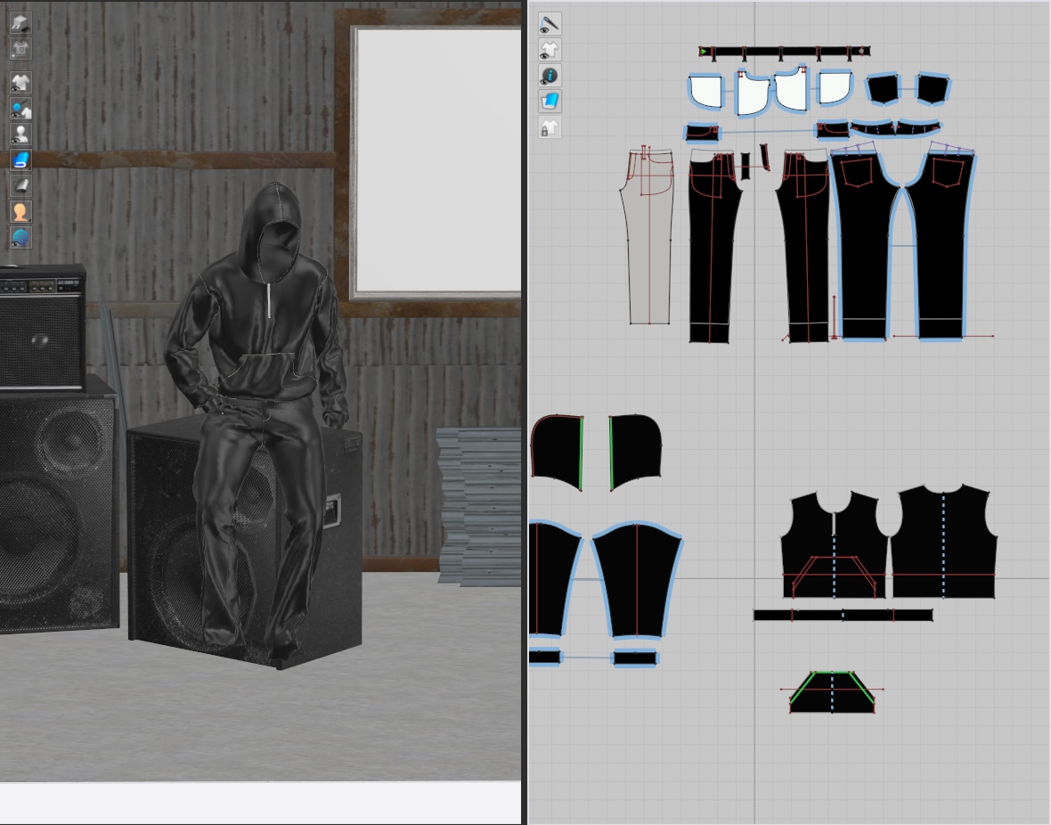Click the stack of metal sheets
This screenshot has width=1051, height=825.
(x=479, y=506)
